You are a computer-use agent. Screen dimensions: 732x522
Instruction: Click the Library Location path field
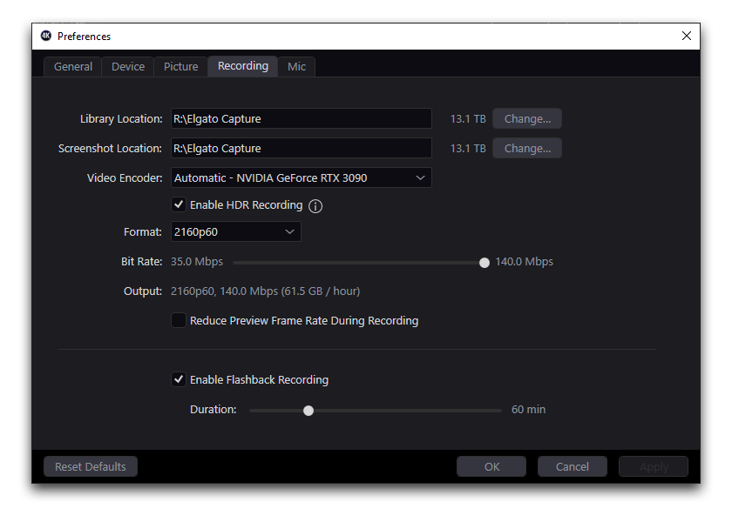click(x=301, y=118)
